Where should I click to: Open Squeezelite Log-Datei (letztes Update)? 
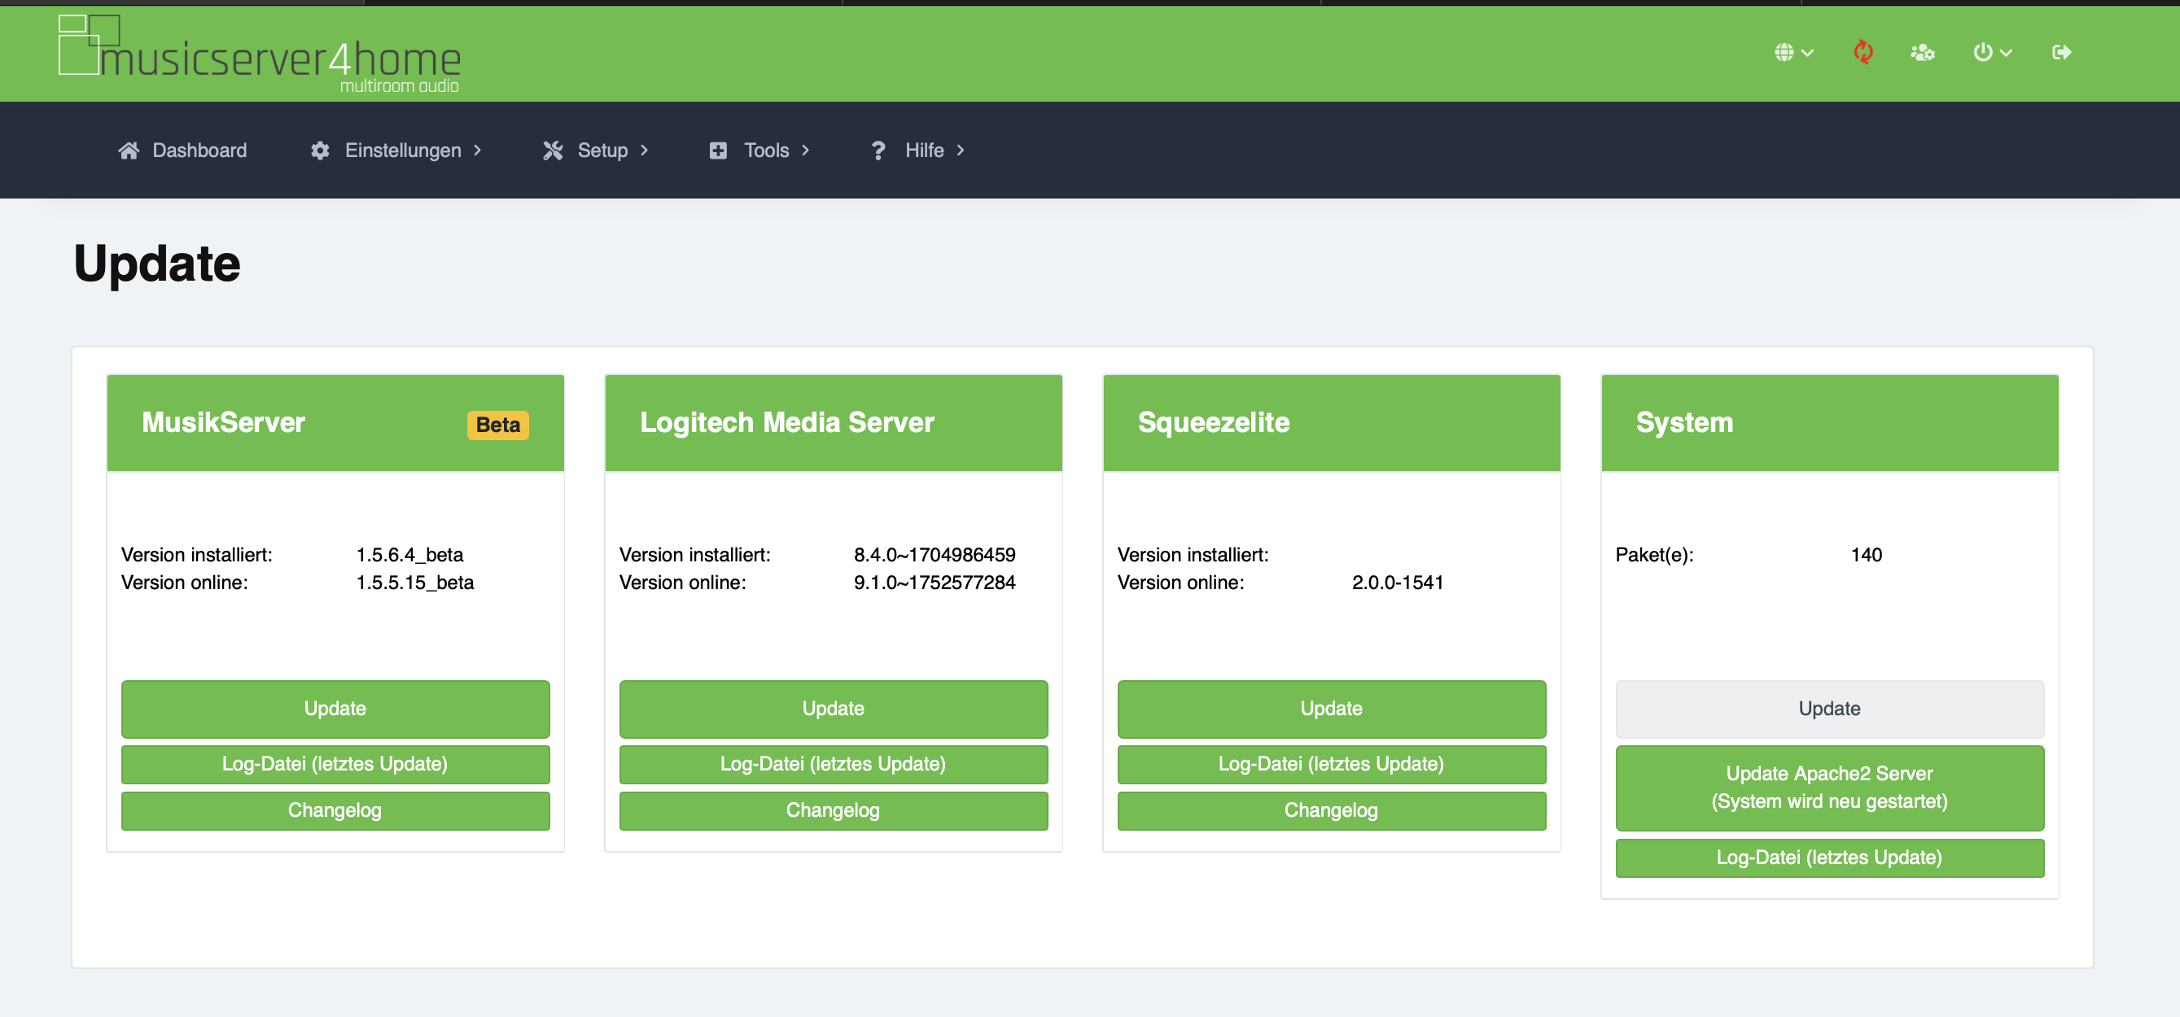1330,763
